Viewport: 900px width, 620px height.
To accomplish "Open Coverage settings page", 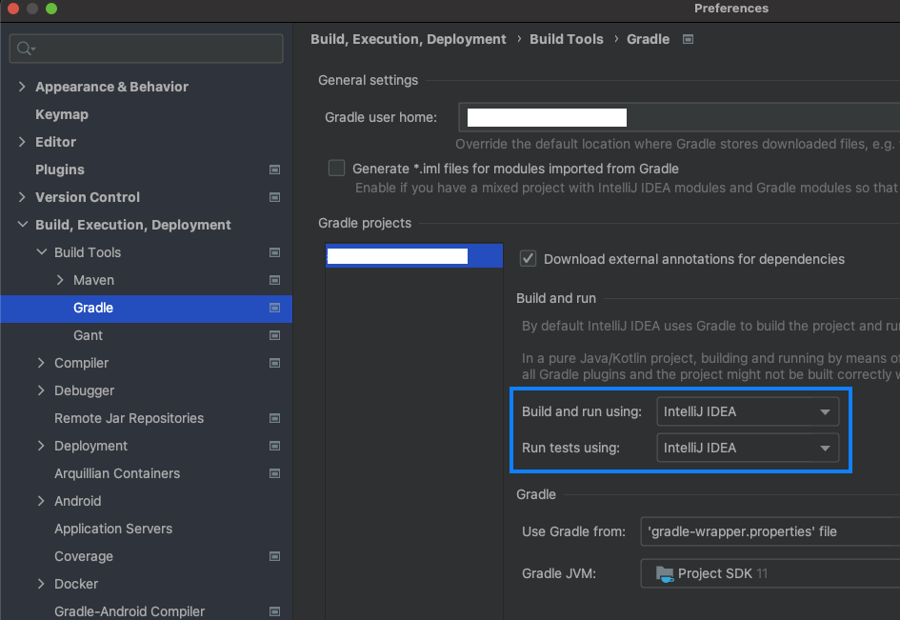I will click(x=84, y=556).
